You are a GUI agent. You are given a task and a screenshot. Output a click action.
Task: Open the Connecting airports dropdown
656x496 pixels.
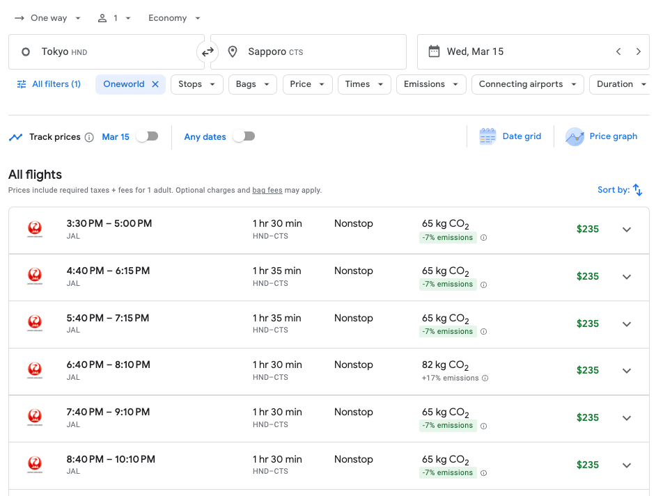[x=527, y=83]
